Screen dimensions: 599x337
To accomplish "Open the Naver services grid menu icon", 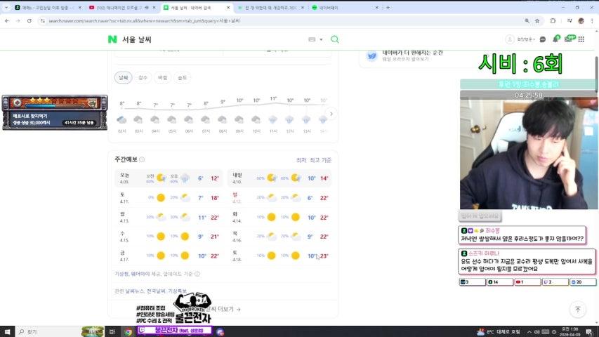I will point(581,39).
